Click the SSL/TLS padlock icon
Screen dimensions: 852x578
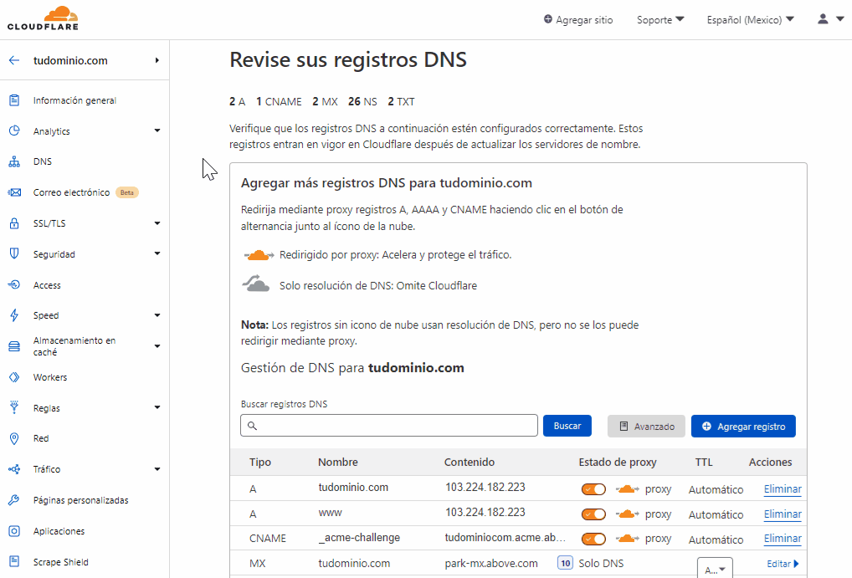(14, 223)
